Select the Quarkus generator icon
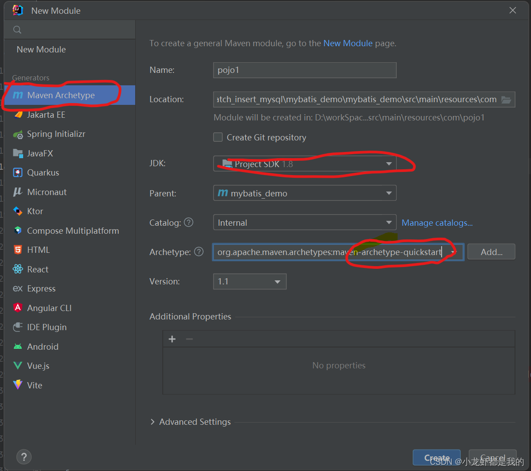 coord(18,172)
